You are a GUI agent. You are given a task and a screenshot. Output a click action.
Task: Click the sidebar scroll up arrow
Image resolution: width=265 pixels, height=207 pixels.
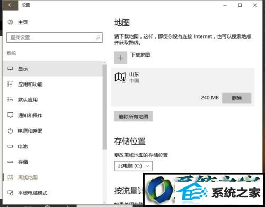click(104, 63)
